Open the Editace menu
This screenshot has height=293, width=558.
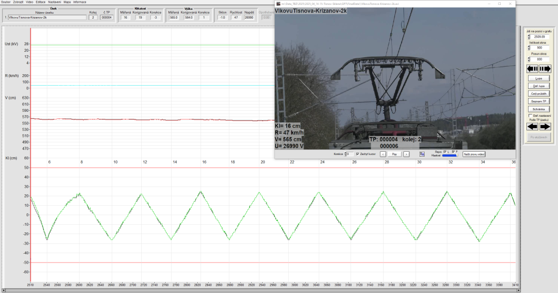tap(40, 2)
